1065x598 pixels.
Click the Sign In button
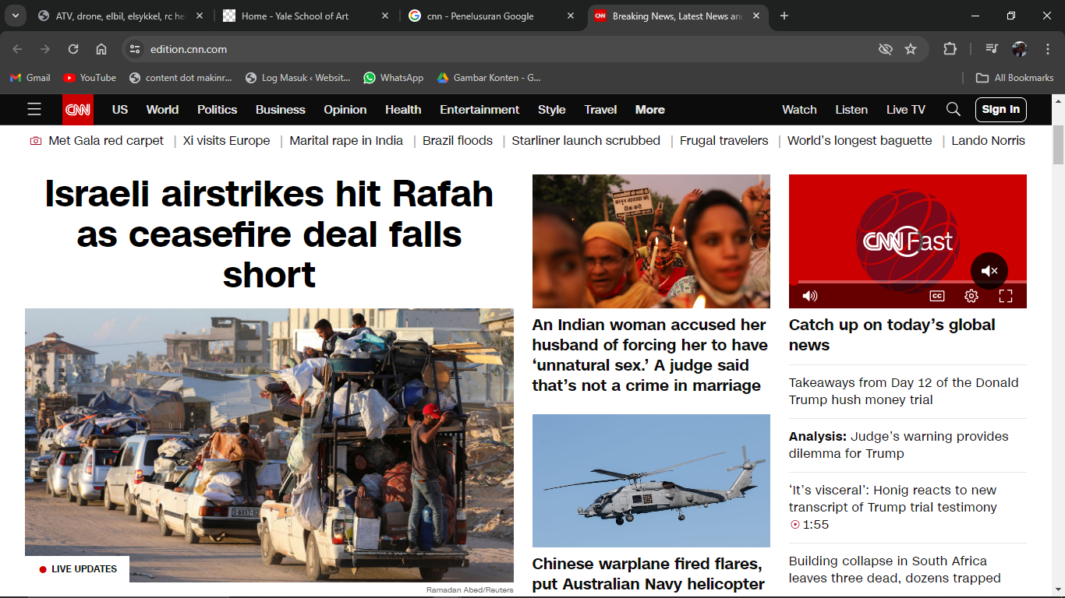pyautogui.click(x=1001, y=109)
